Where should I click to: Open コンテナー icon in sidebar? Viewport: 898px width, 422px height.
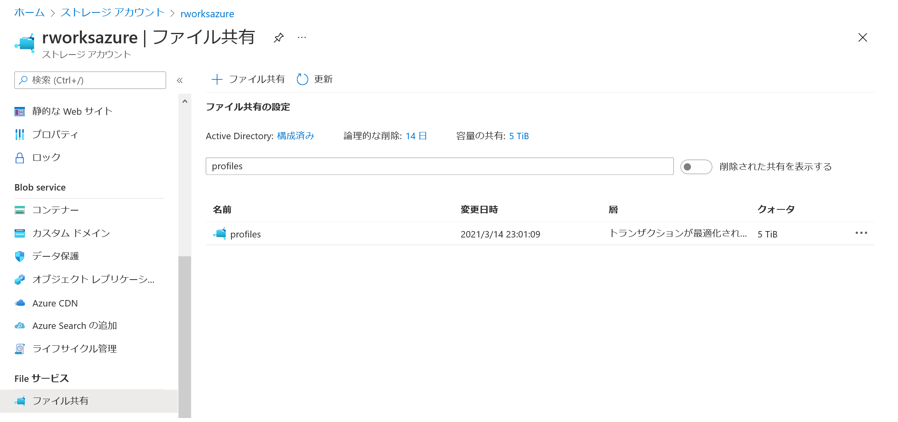pyautogui.click(x=20, y=210)
